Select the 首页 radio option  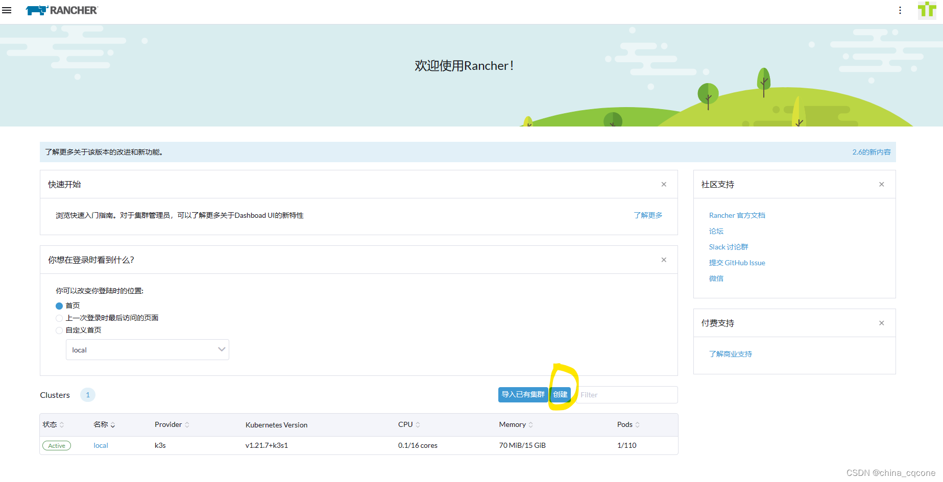(x=59, y=306)
